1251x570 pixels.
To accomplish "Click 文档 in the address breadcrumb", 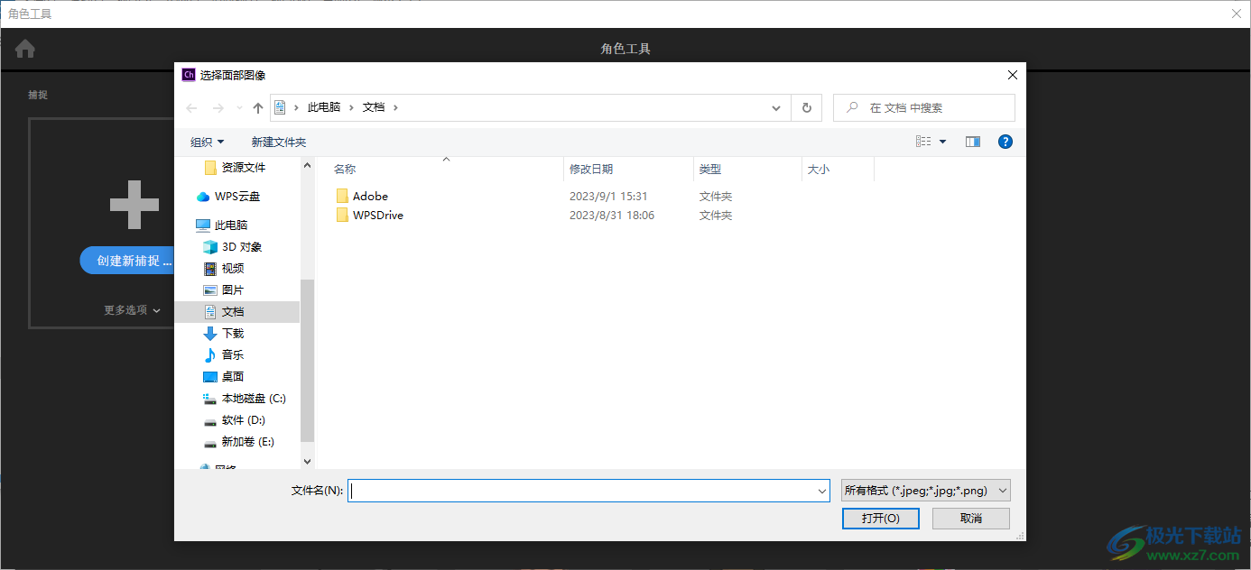I will pos(374,107).
